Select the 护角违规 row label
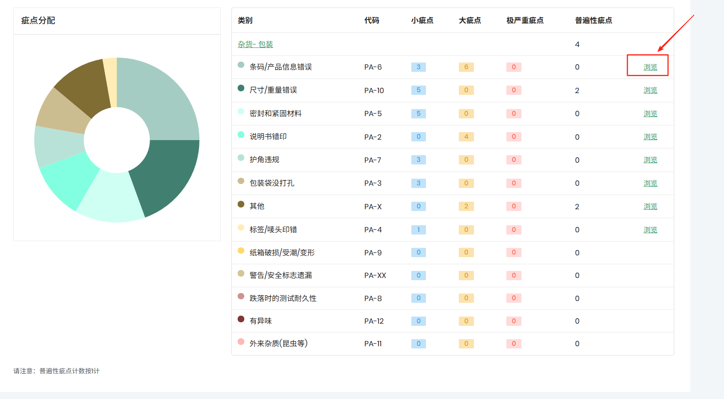The width and height of the screenshot is (724, 399). click(264, 160)
